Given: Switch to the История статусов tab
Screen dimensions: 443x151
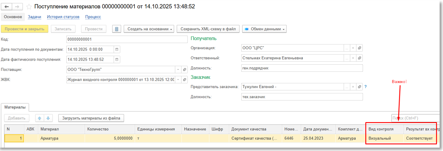Looking at the screenshot, I should (63, 17).
